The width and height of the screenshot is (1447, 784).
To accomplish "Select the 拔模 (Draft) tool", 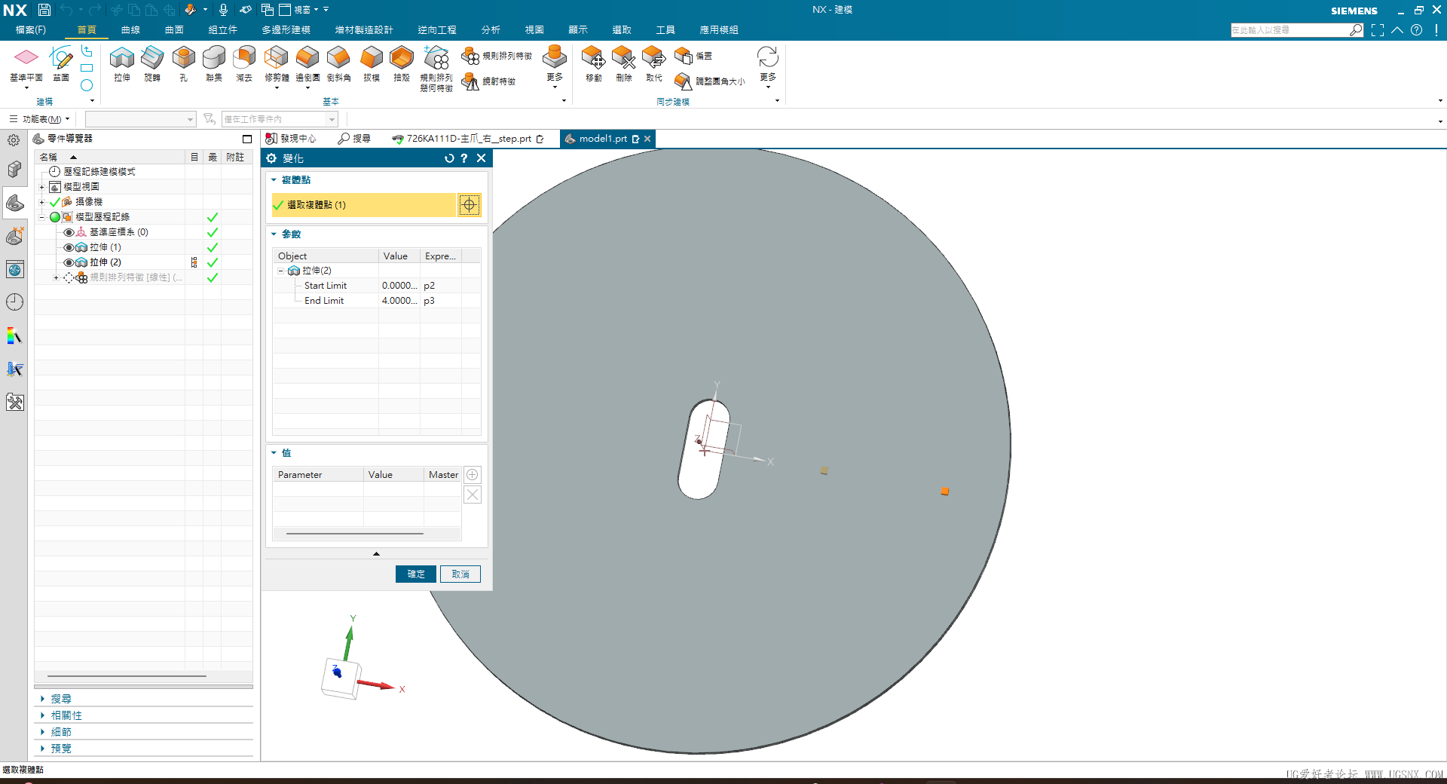I will (372, 63).
